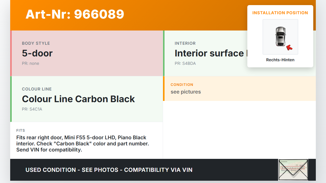Image resolution: width=326 pixels, height=183 pixels.
Task: Click the red arrow on the car diagram
Action: tap(289, 47)
